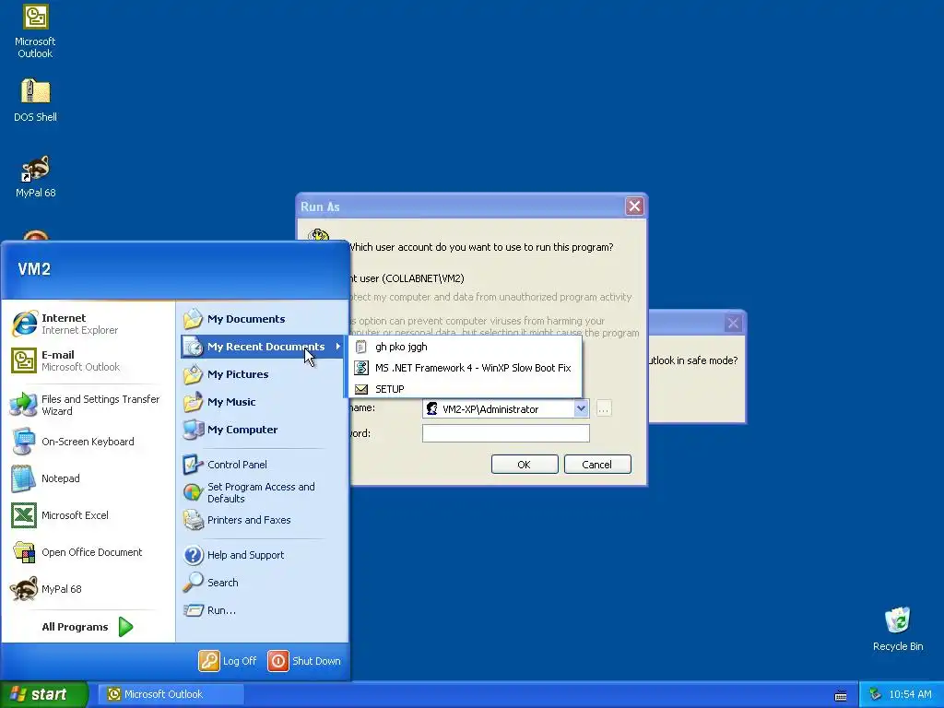
Task: Open Help and Support
Action: point(263,555)
